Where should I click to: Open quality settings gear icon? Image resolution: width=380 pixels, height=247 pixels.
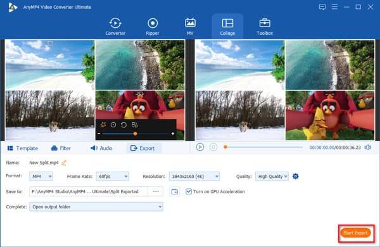coord(295,176)
